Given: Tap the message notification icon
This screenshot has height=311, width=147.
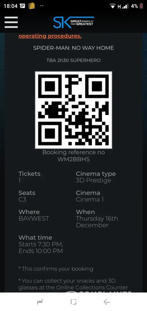Looking at the screenshot, I should (23, 6).
